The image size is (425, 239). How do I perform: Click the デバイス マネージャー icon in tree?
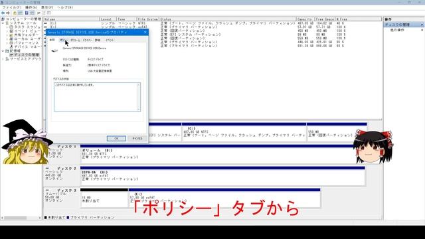[11, 47]
